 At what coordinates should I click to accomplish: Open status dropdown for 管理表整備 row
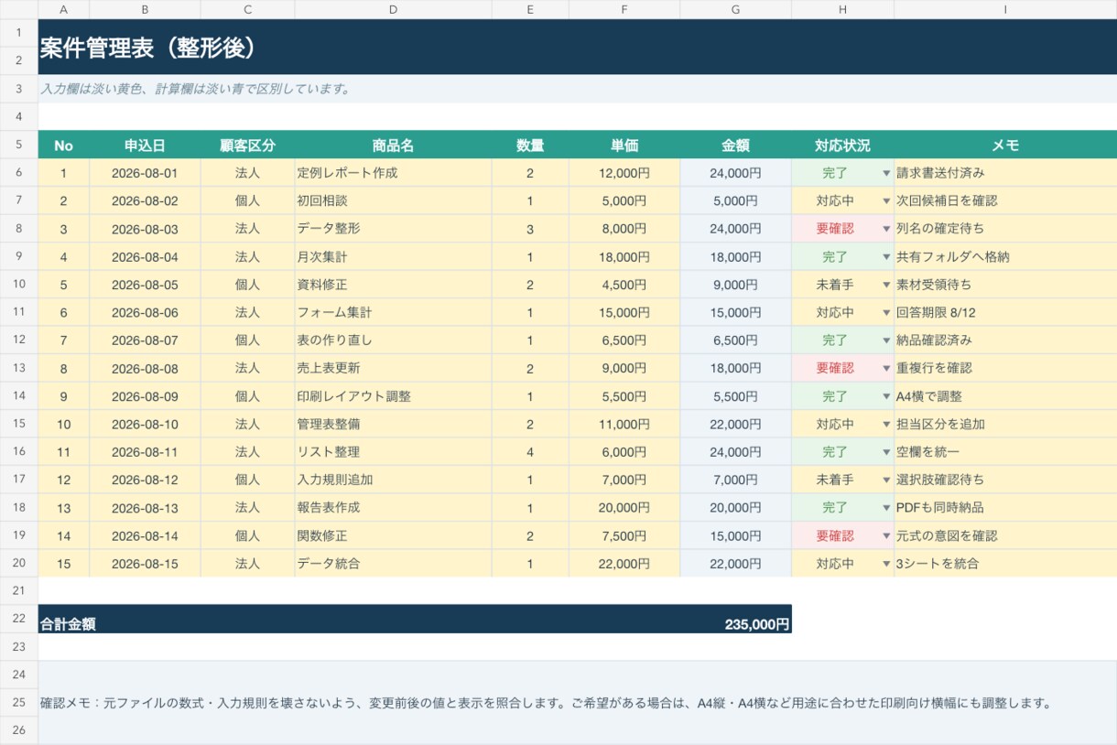pos(885,425)
